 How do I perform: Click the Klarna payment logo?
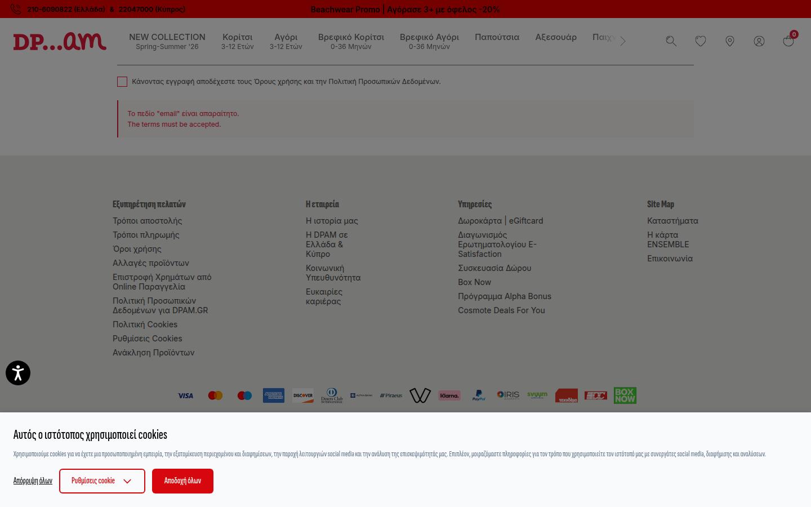[449, 395]
